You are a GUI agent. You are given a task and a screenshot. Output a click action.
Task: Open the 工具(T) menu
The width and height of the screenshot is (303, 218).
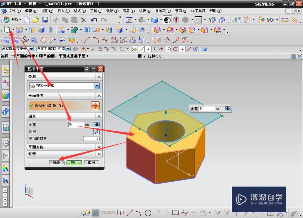pos(96,11)
